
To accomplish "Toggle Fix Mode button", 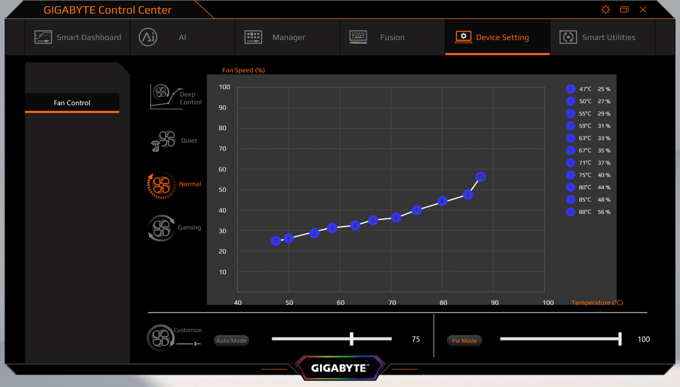I will pos(465,341).
